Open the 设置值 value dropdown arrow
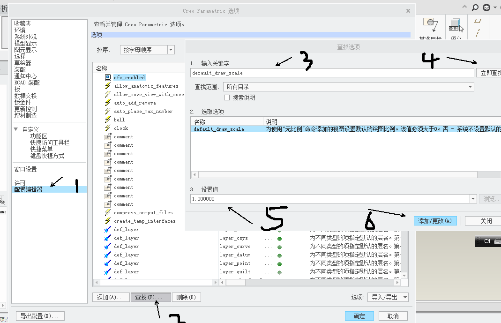501x323 pixels. (x=473, y=199)
